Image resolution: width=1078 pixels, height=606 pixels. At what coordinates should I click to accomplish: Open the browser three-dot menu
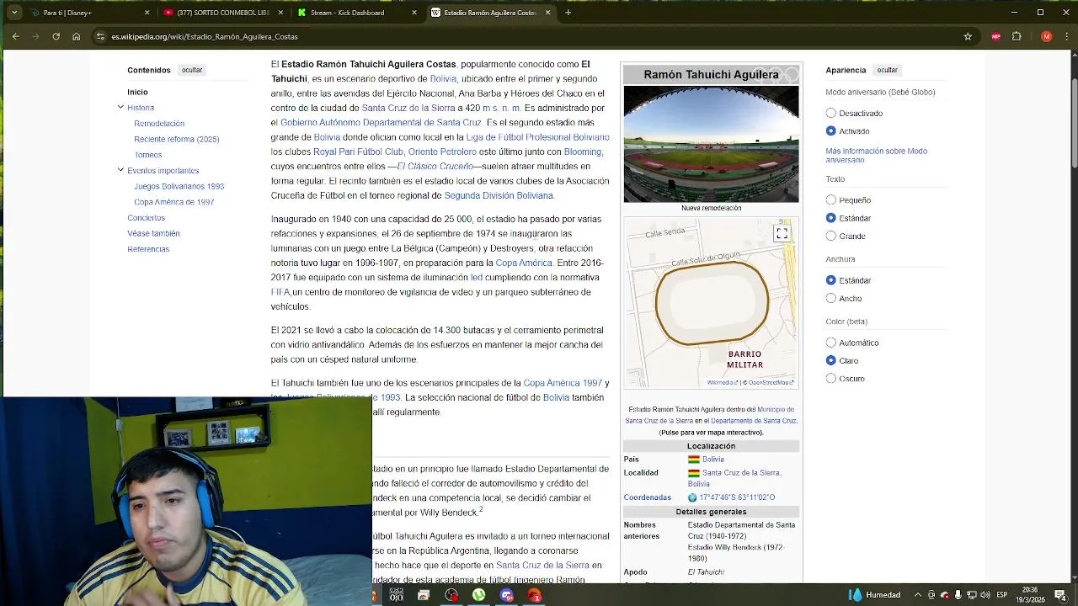pos(1066,36)
